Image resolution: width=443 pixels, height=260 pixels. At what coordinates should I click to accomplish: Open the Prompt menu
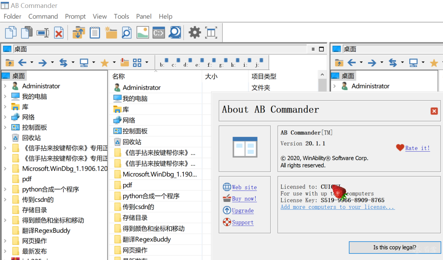pos(75,17)
